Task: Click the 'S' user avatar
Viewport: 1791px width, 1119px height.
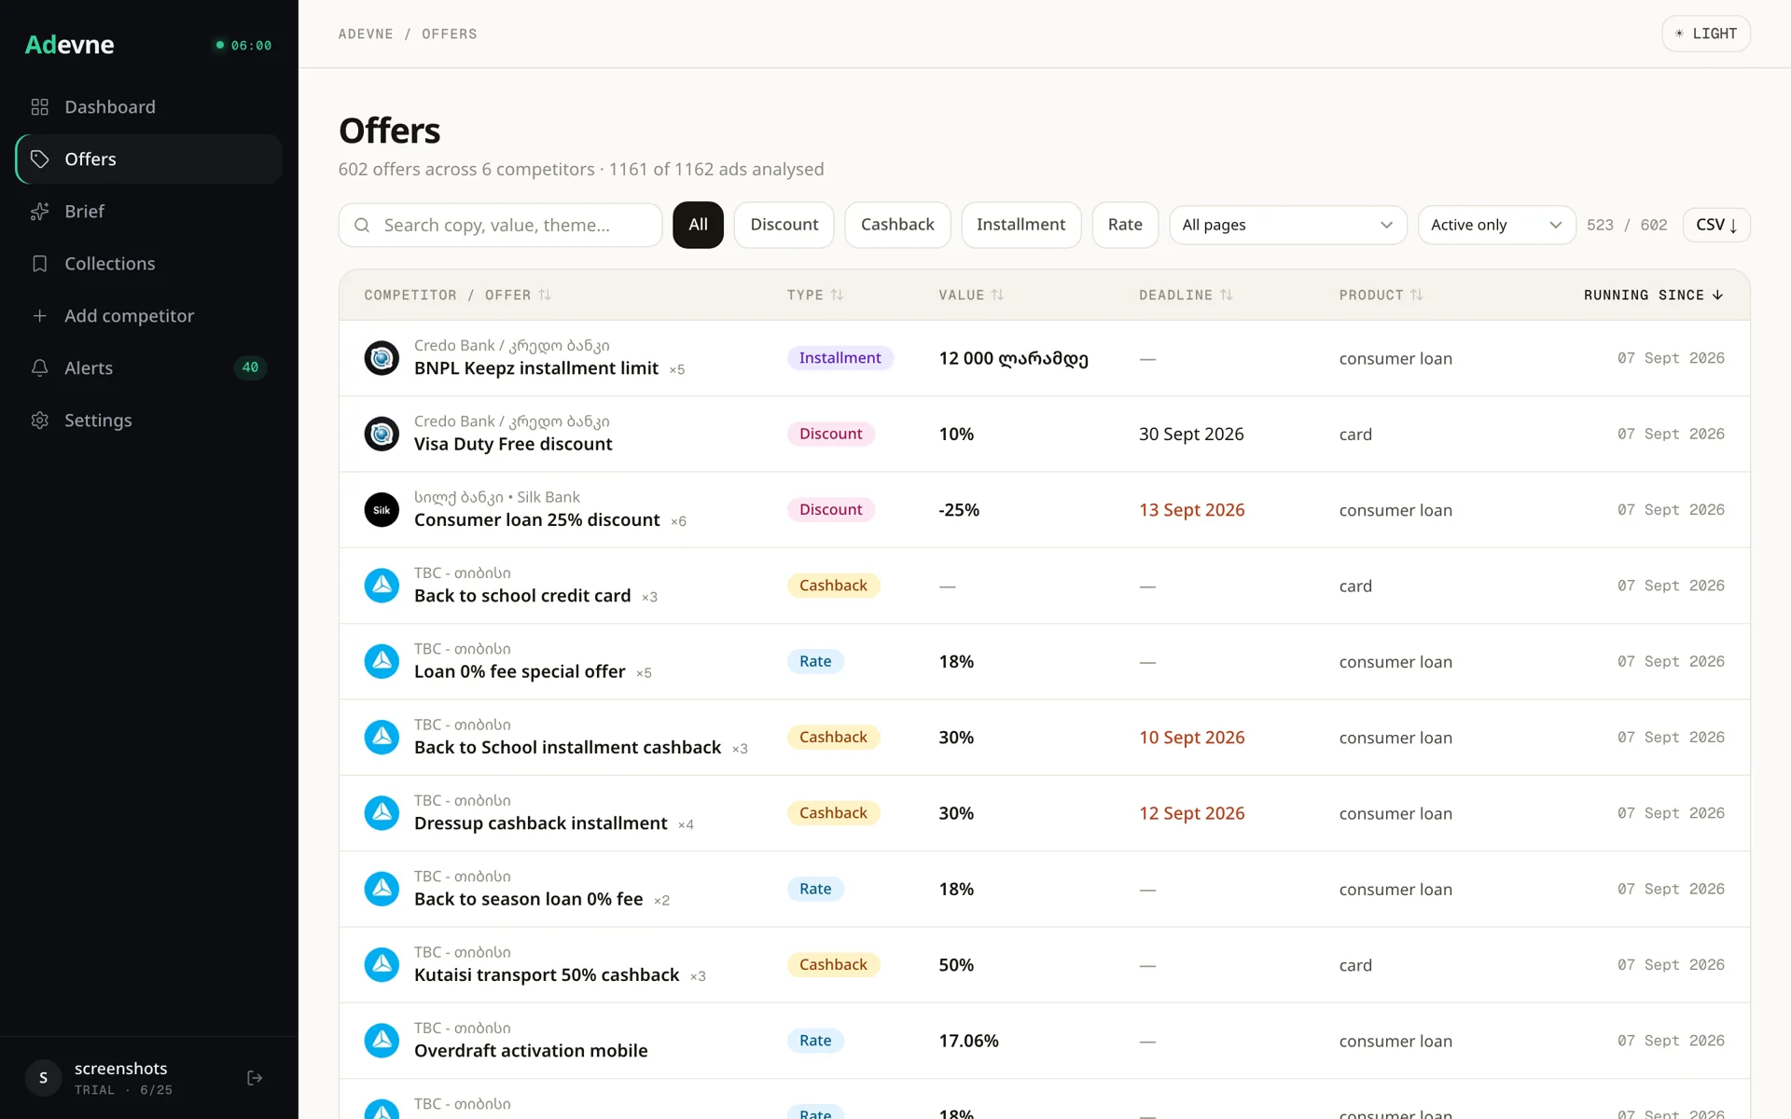Action: 43,1078
